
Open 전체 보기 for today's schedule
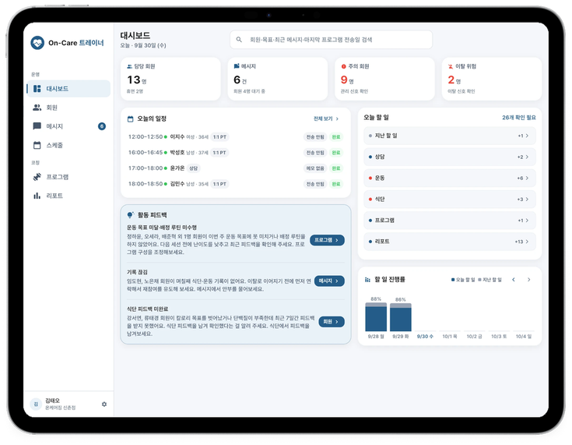326,118
